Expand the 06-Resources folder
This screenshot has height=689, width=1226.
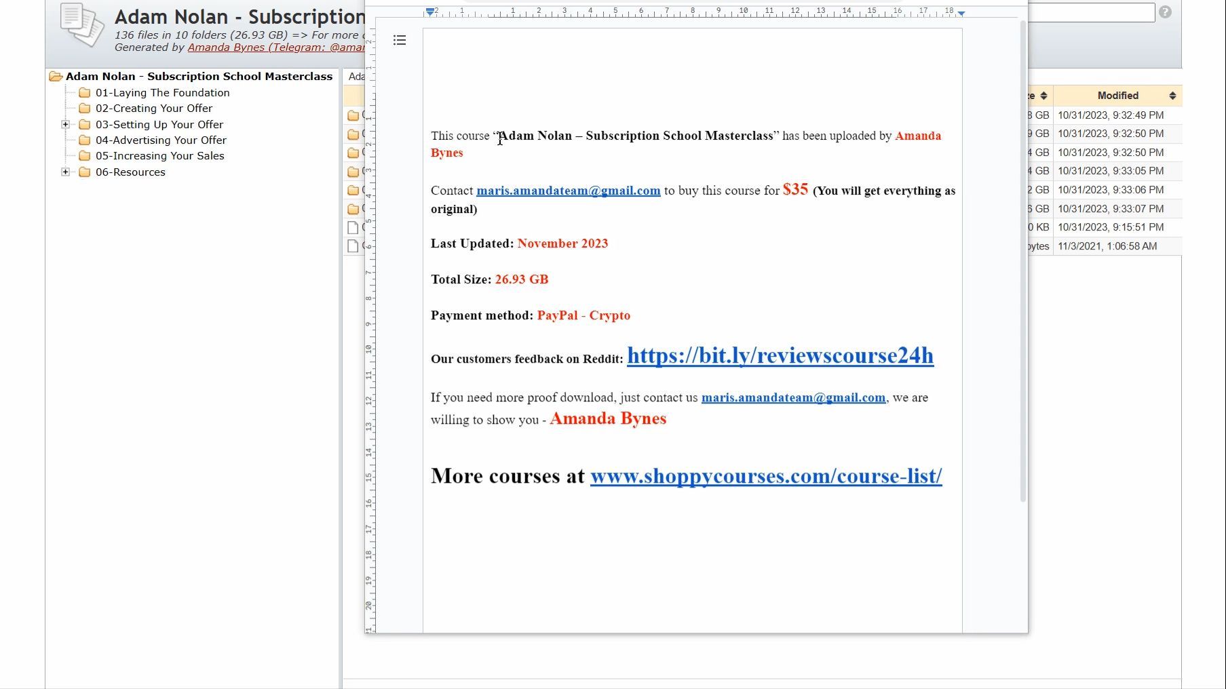[x=65, y=172]
